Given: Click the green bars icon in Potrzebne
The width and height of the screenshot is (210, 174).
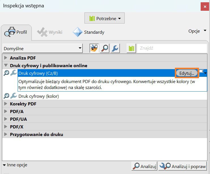Looking at the screenshot, I should pyautogui.click(x=92, y=18).
